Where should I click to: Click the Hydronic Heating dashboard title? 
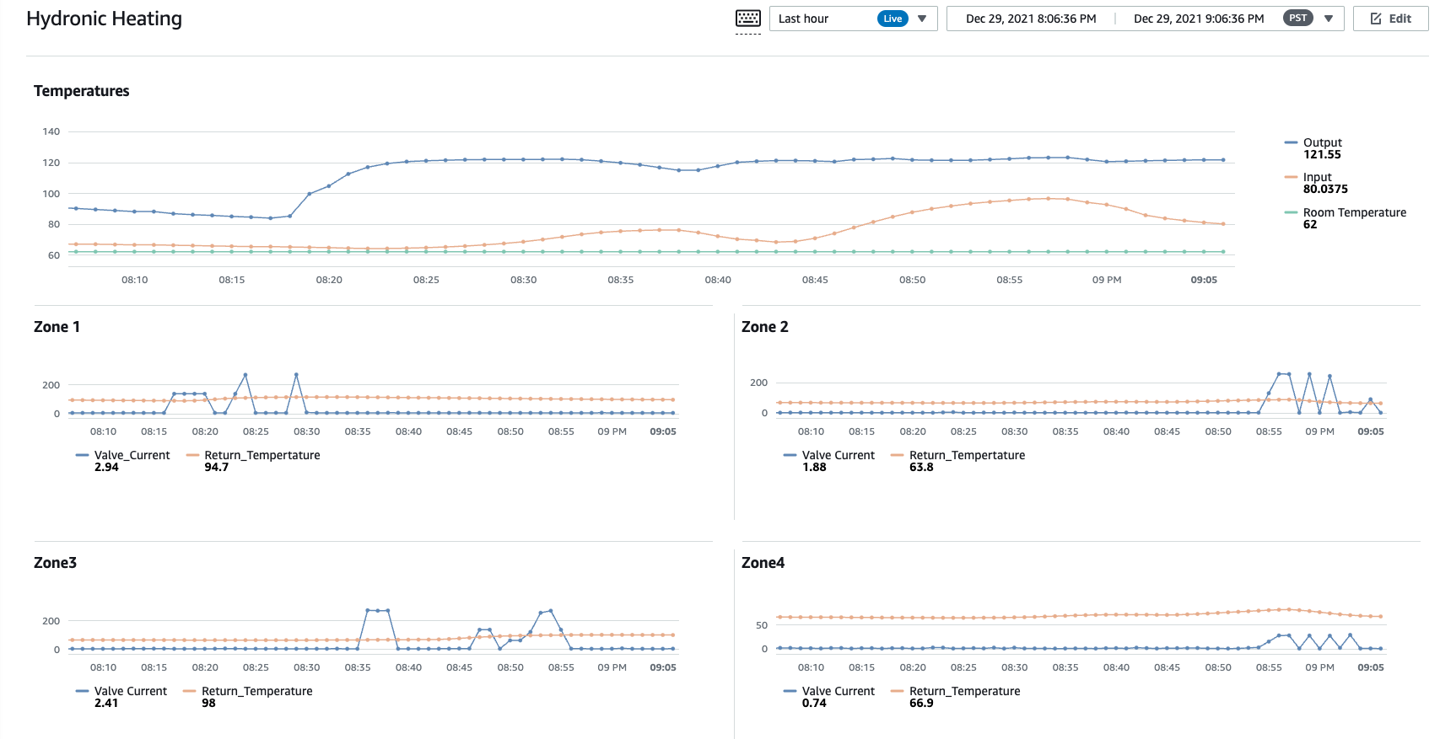click(104, 19)
